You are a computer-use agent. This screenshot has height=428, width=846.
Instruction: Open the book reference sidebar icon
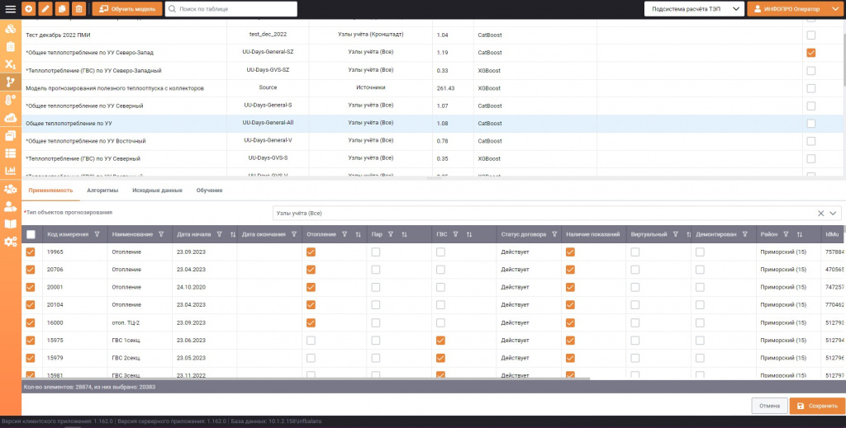[x=10, y=224]
